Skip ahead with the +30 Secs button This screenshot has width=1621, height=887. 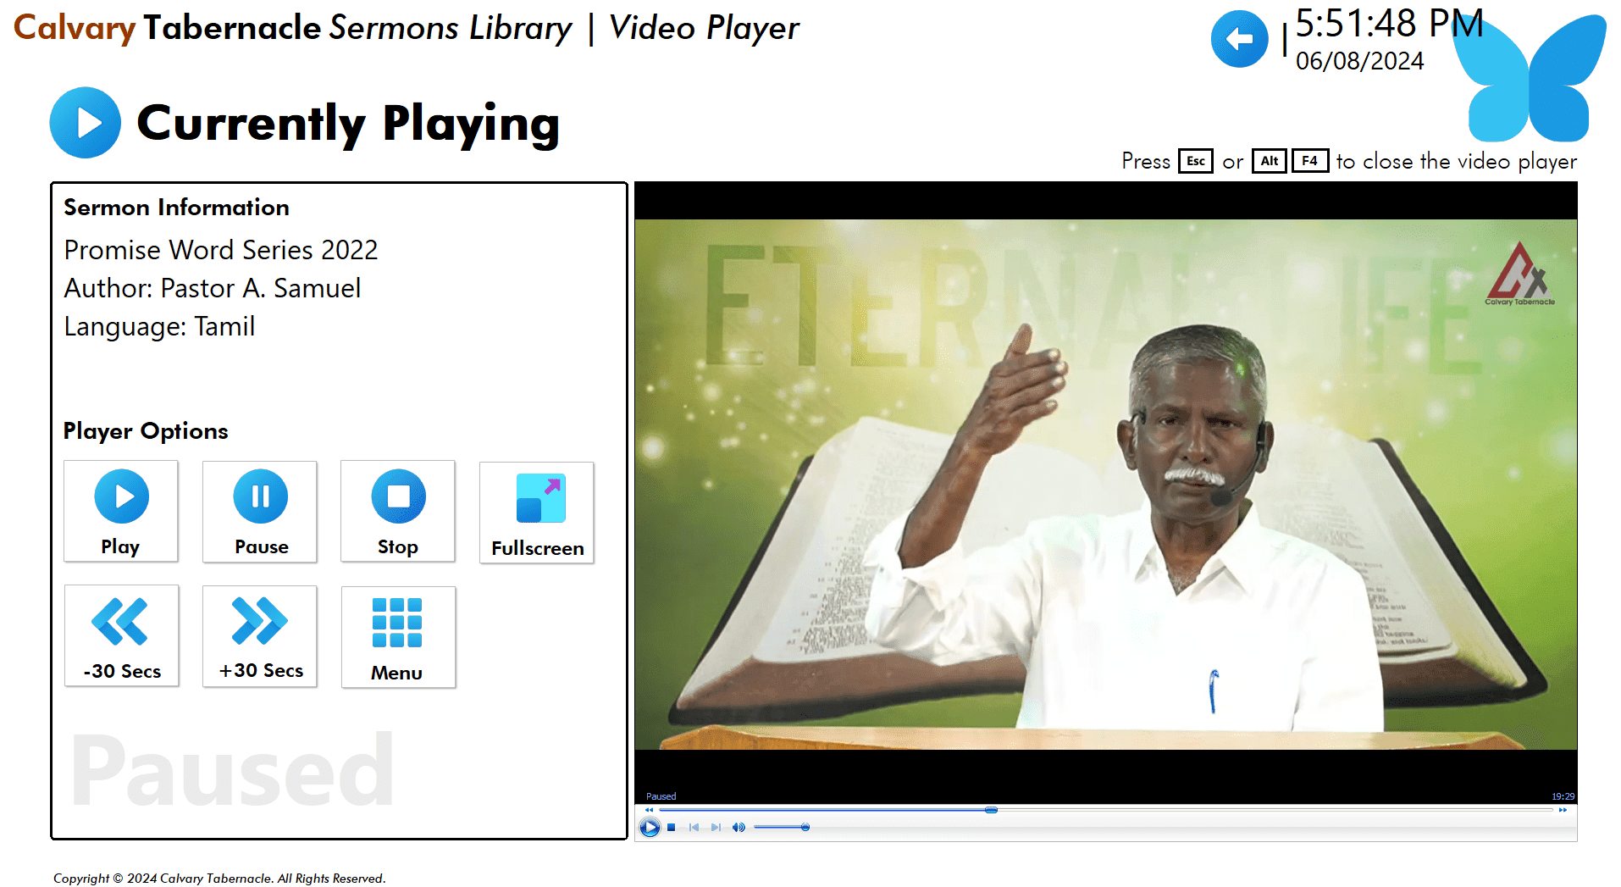(x=260, y=635)
